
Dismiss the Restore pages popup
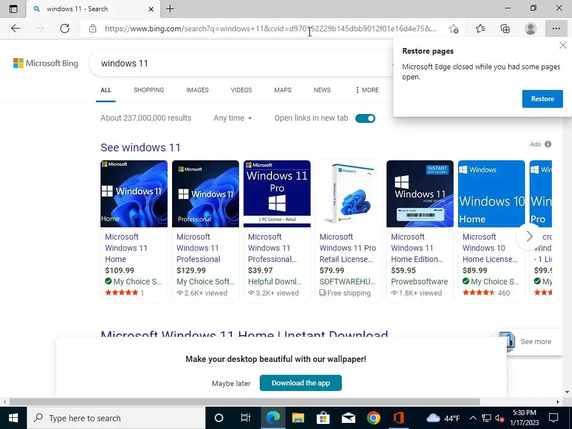pos(563,45)
